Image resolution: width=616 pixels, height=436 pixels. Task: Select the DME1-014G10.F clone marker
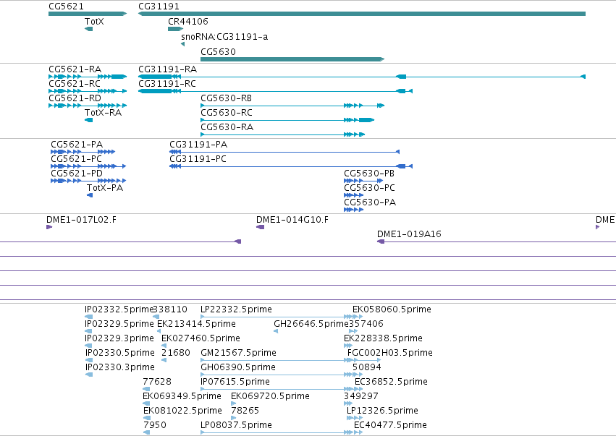click(x=260, y=227)
